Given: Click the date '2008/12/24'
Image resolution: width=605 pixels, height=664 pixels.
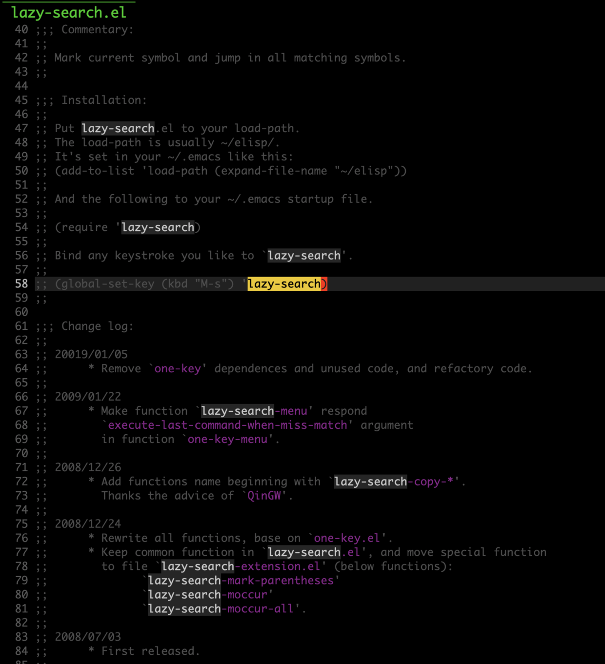Looking at the screenshot, I should [88, 524].
